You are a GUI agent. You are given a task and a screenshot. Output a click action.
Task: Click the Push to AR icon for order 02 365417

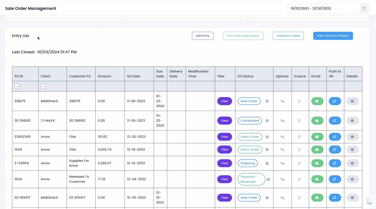tap(335, 197)
